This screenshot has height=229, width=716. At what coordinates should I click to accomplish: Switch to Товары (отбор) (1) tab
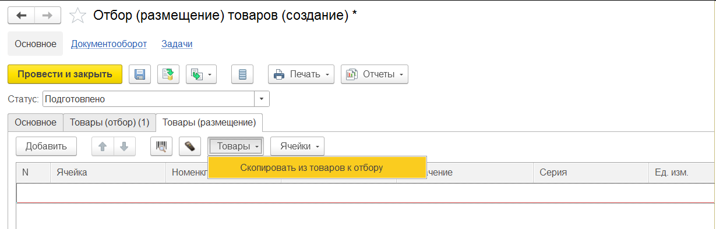(x=110, y=122)
